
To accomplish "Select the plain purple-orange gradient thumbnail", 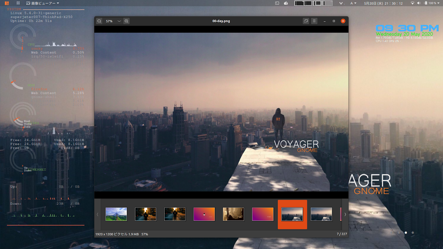I will pyautogui.click(x=263, y=214).
